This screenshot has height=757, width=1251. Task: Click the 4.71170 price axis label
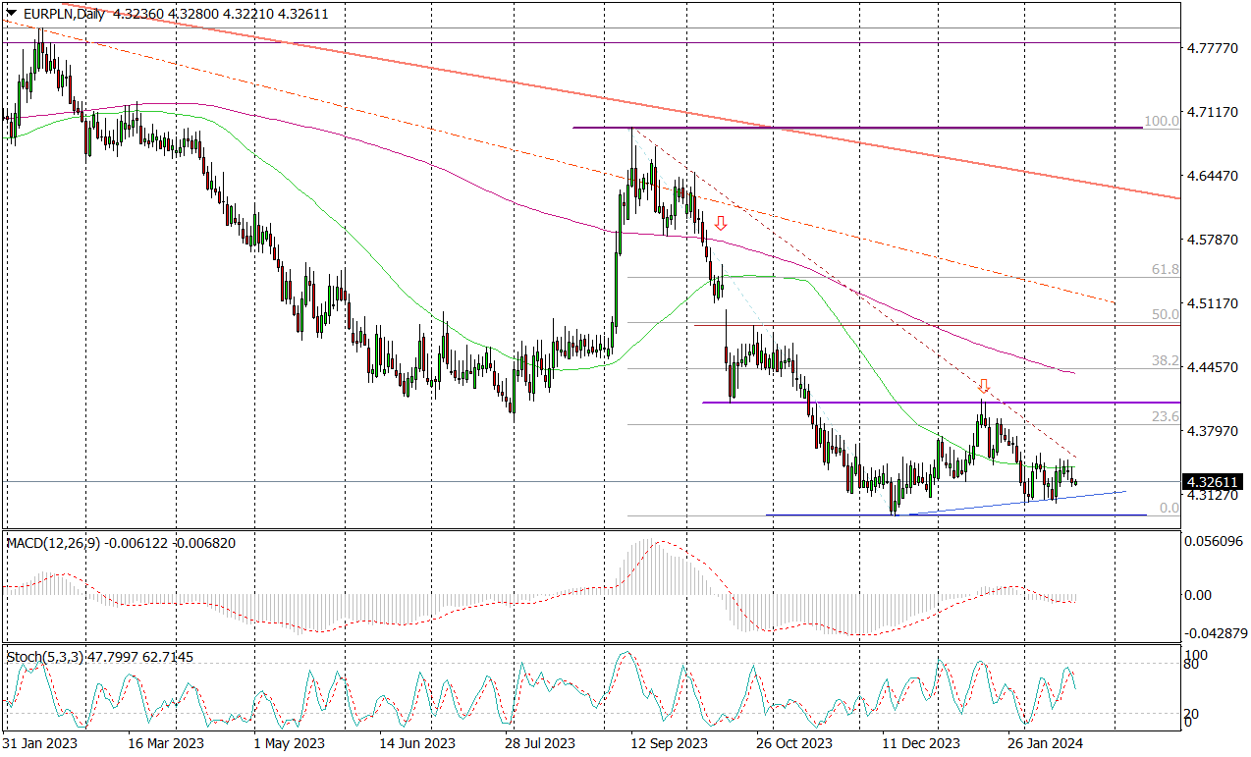pyautogui.click(x=1211, y=113)
